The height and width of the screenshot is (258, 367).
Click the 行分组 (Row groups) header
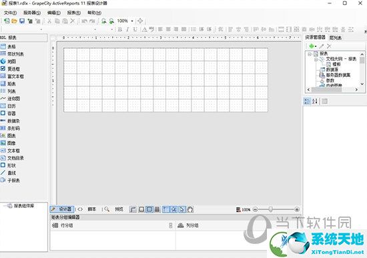67,225
